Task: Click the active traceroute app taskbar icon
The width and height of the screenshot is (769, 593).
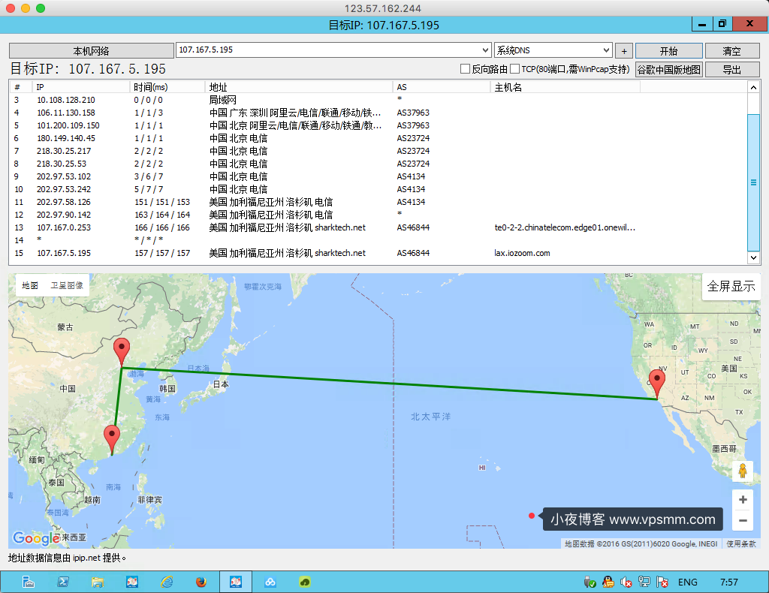Action: (x=235, y=582)
